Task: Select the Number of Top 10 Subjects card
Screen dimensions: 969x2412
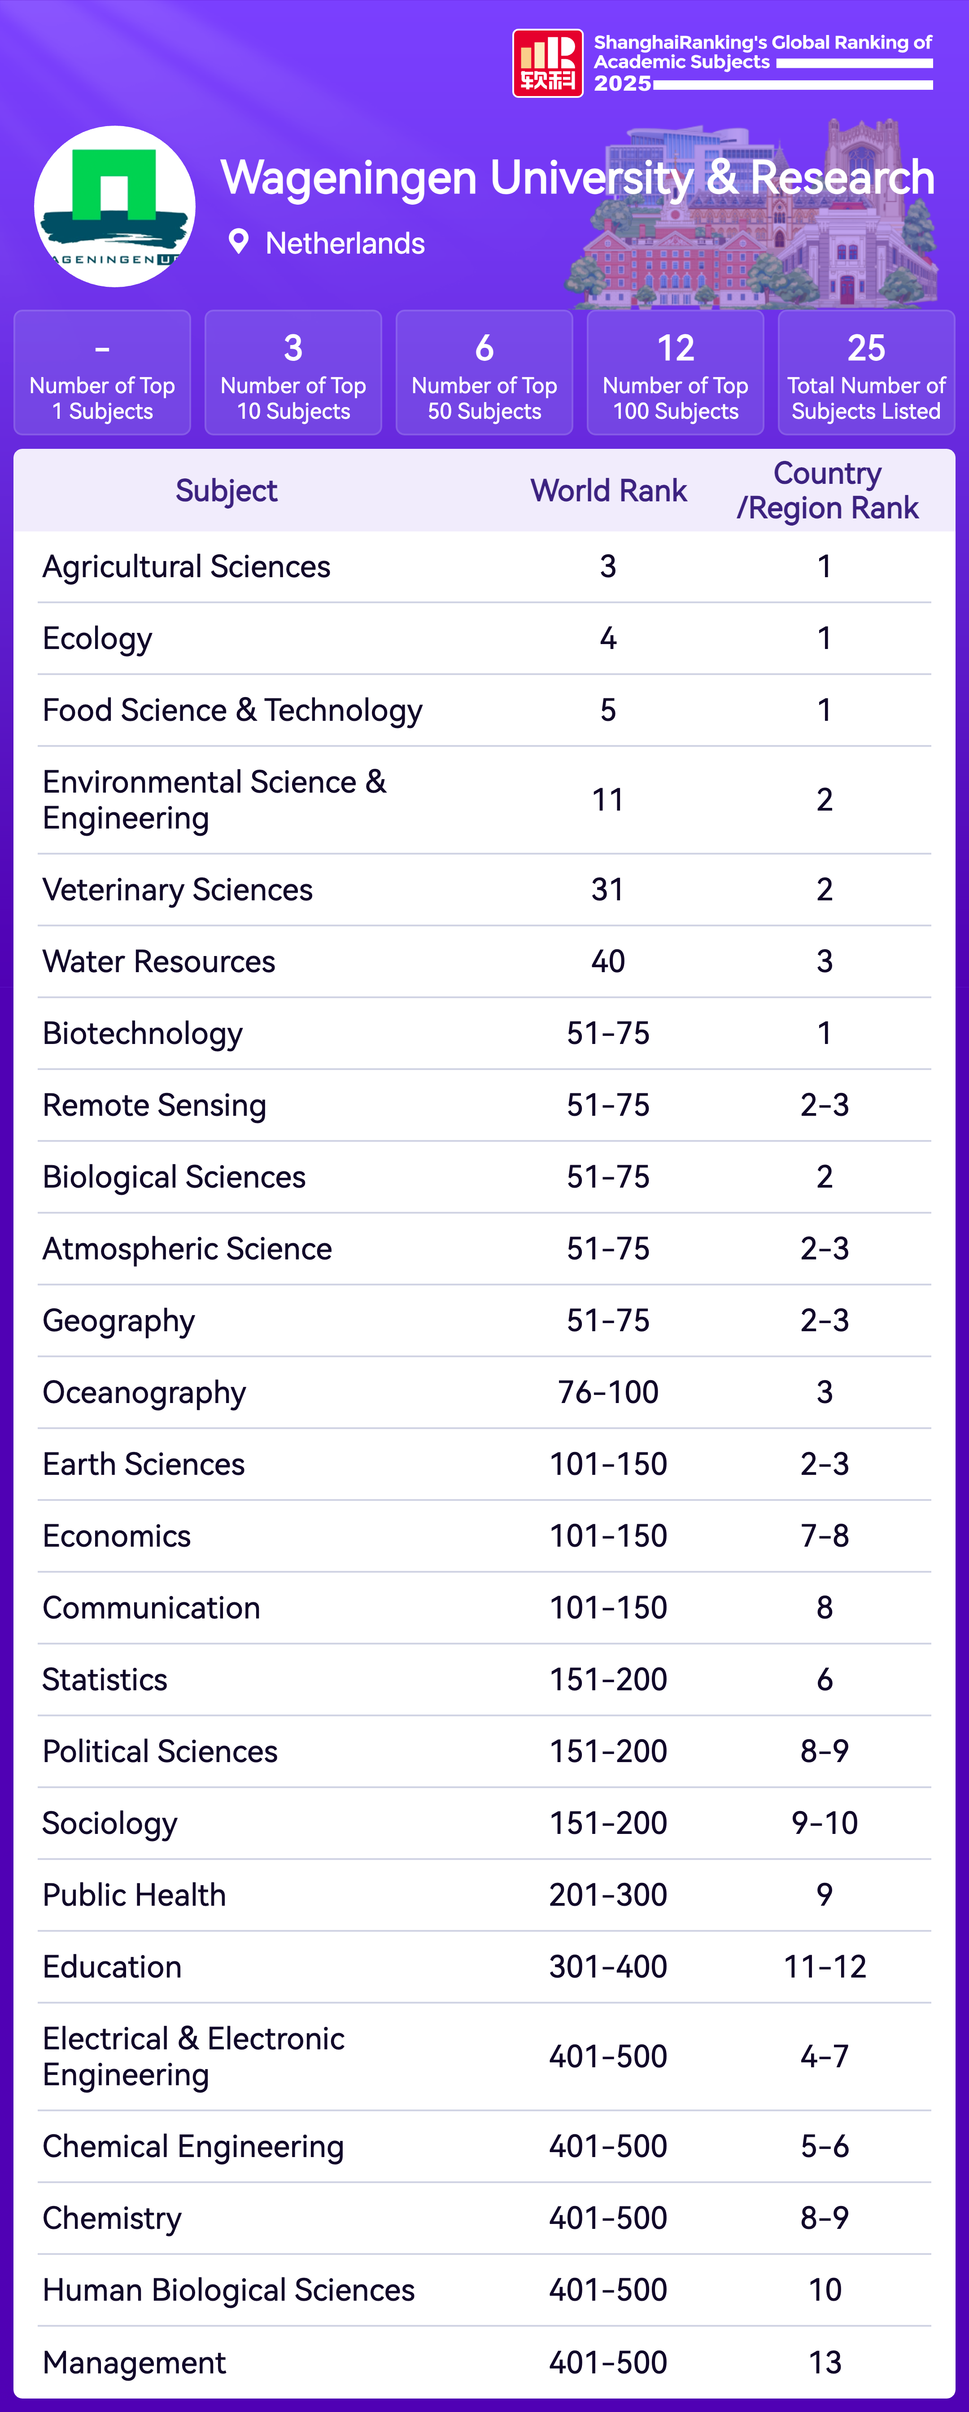Action: point(293,373)
